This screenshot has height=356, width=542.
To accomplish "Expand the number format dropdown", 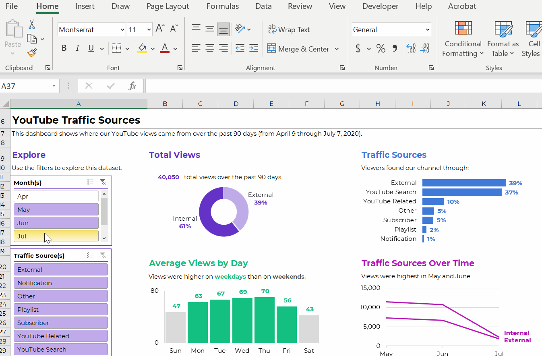I will click(x=427, y=30).
